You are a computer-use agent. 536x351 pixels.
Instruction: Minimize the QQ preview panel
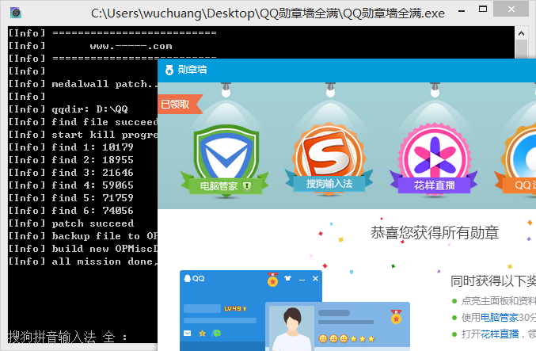pyautogui.click(x=302, y=279)
